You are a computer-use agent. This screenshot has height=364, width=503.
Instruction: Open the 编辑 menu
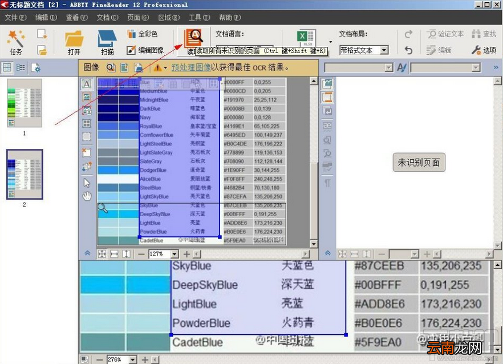click(x=46, y=18)
